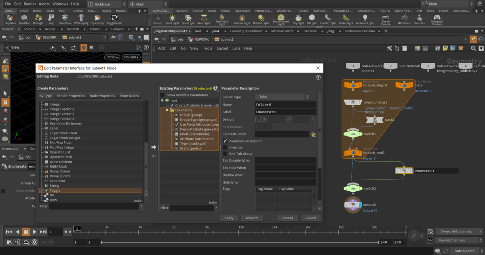Enable the End Tab Group checkbox
Screen dimensions: 485x255
[225, 153]
